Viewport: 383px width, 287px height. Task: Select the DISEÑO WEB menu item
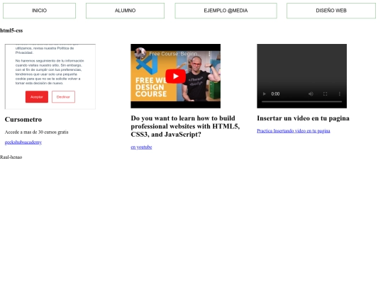click(x=331, y=11)
